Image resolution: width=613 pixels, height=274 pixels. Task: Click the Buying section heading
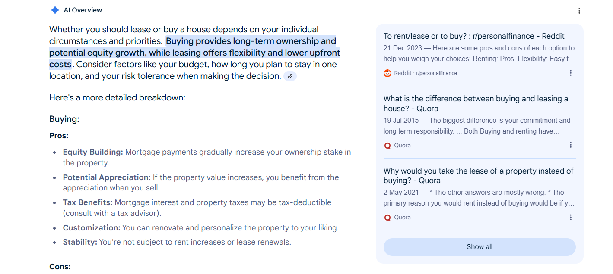64,118
